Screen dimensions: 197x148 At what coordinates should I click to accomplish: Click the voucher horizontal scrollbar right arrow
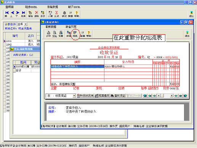(171, 95)
